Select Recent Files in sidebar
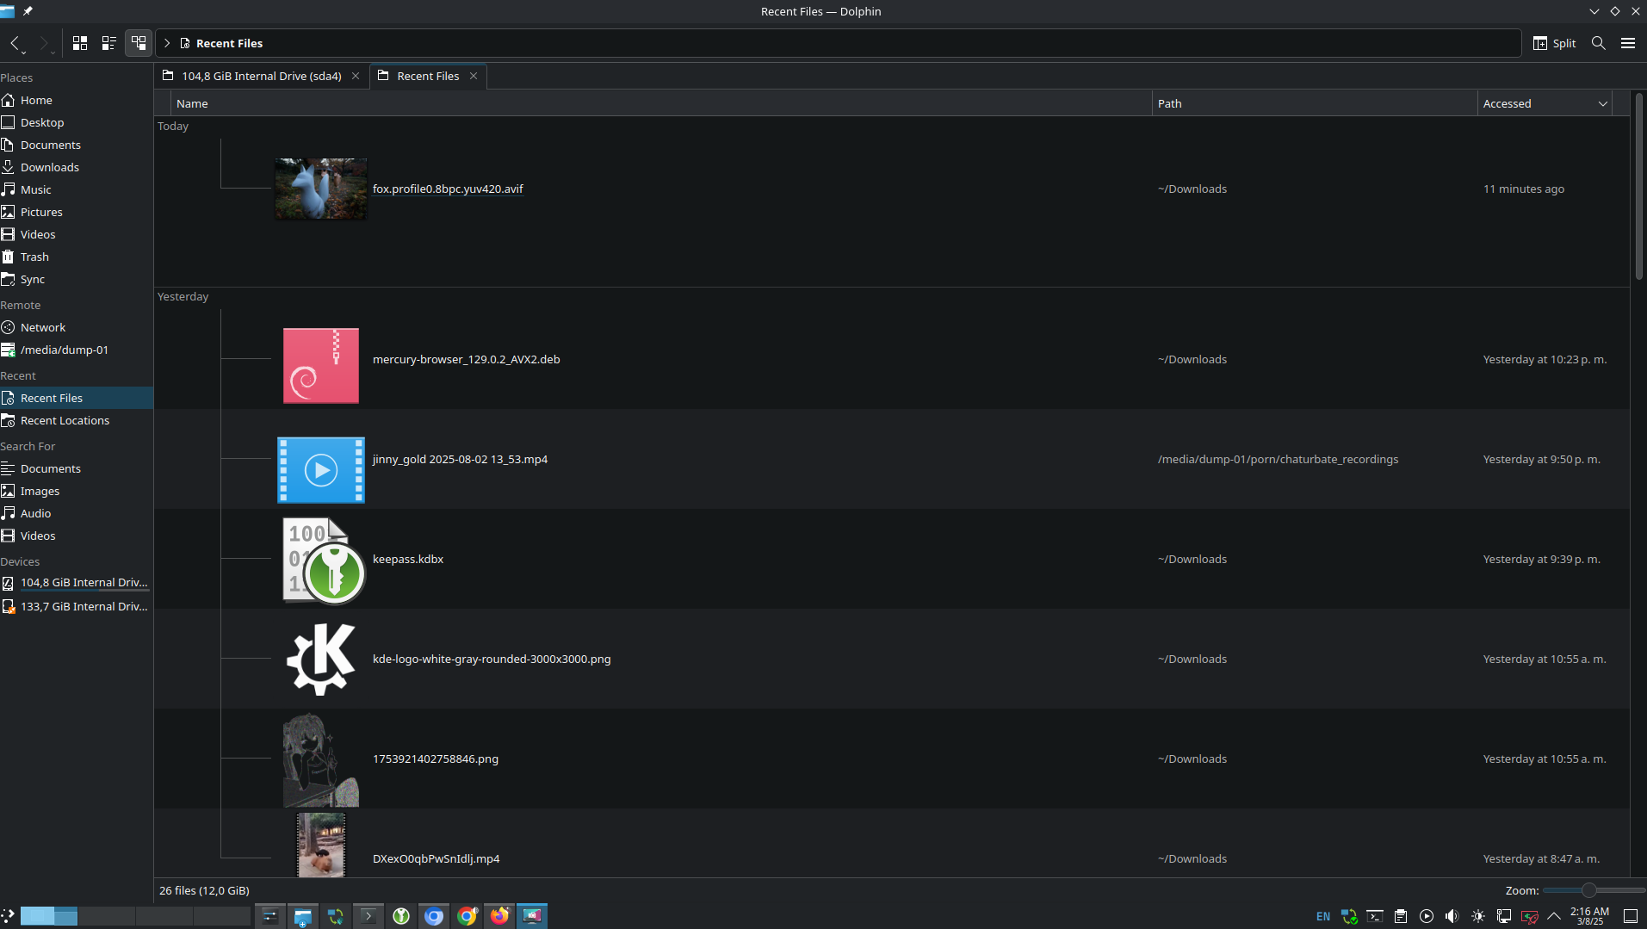 77,398
